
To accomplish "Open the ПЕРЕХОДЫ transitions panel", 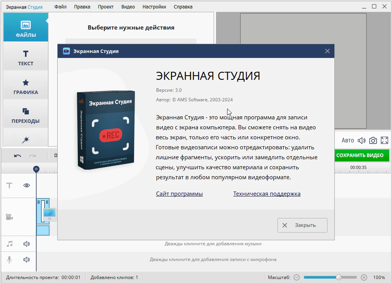I will click(26, 115).
